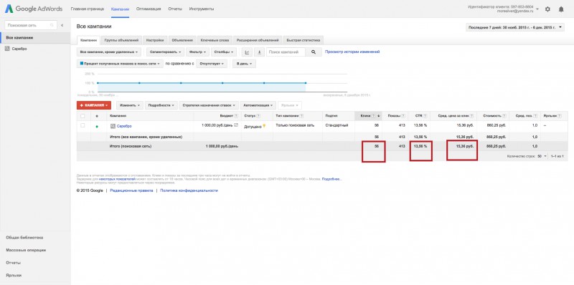Open the Автоматизация dropdown
574x285 pixels.
(x=258, y=105)
